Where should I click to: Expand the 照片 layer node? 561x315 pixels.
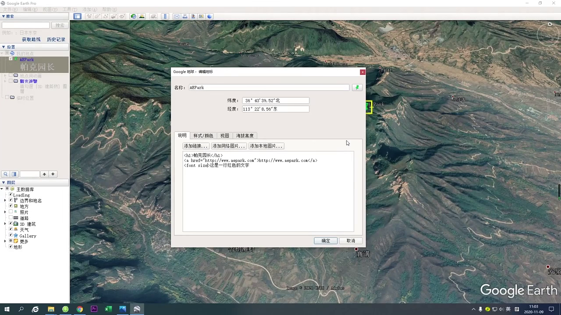[x=5, y=212]
